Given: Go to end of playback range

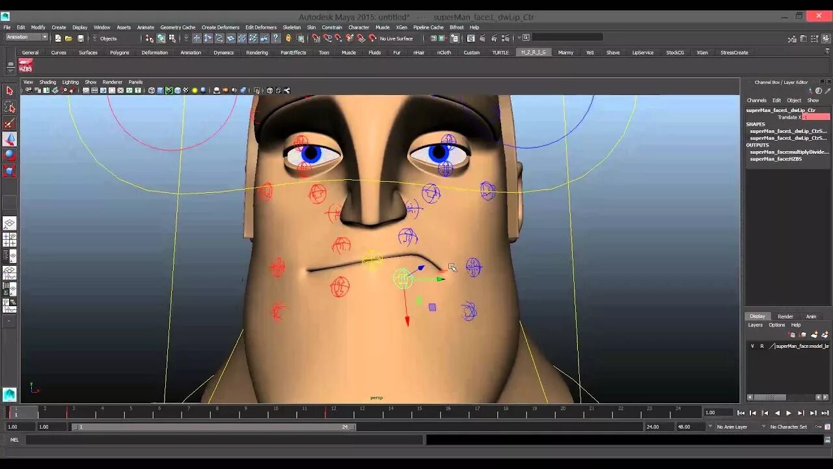Looking at the screenshot, I should 825,413.
